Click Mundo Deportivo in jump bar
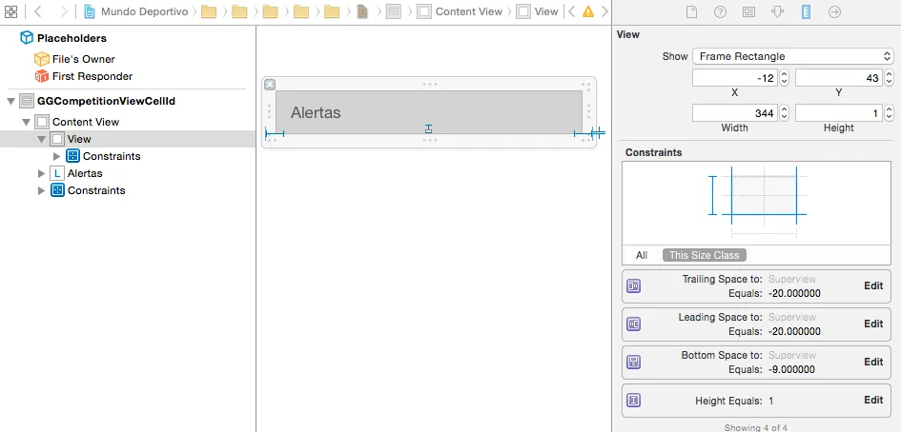This screenshot has height=432, width=901. coord(144,11)
